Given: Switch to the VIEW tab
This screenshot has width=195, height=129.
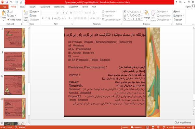Looking at the screenshot, I should tap(94, 7).
